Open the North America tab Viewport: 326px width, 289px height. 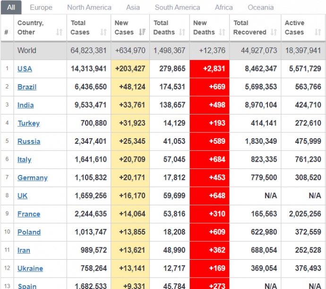[x=89, y=7]
